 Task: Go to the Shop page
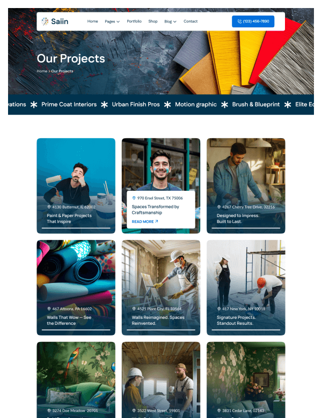pyautogui.click(x=153, y=21)
